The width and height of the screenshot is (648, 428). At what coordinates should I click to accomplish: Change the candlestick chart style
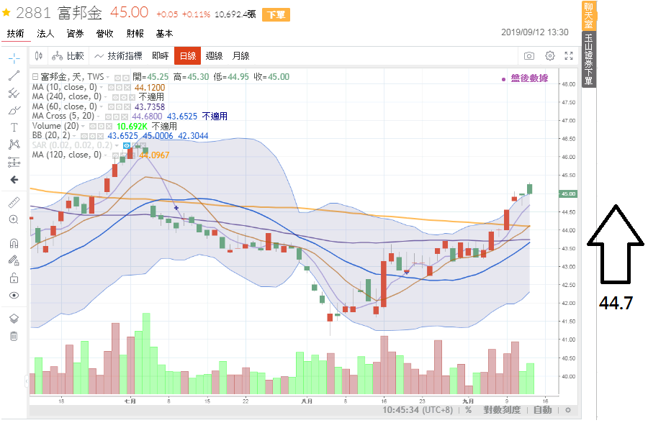pyautogui.click(x=38, y=55)
